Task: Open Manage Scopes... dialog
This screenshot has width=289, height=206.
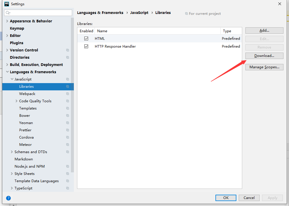Action: (x=264, y=67)
